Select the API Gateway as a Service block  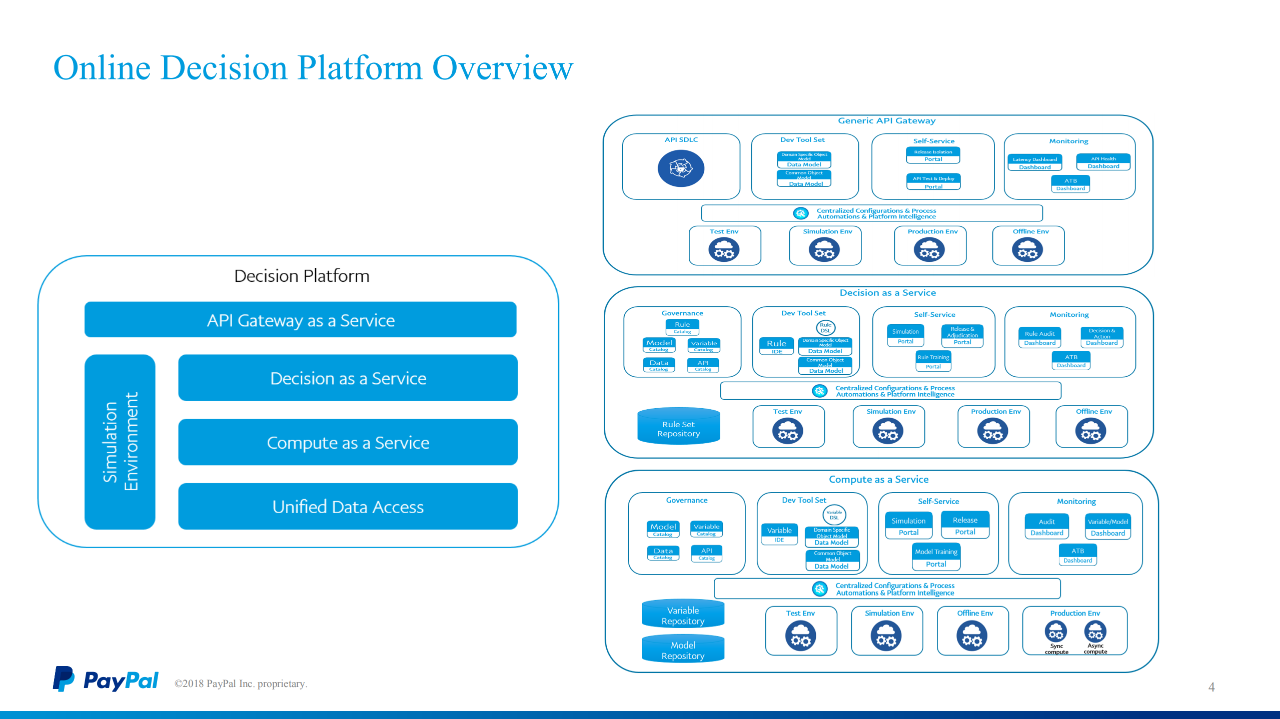(x=300, y=320)
